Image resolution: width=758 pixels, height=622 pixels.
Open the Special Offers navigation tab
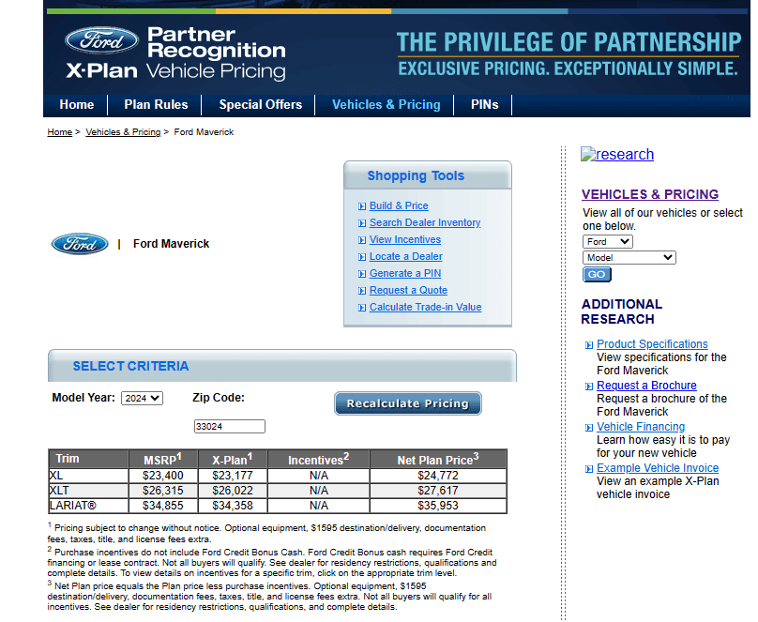pyautogui.click(x=260, y=105)
